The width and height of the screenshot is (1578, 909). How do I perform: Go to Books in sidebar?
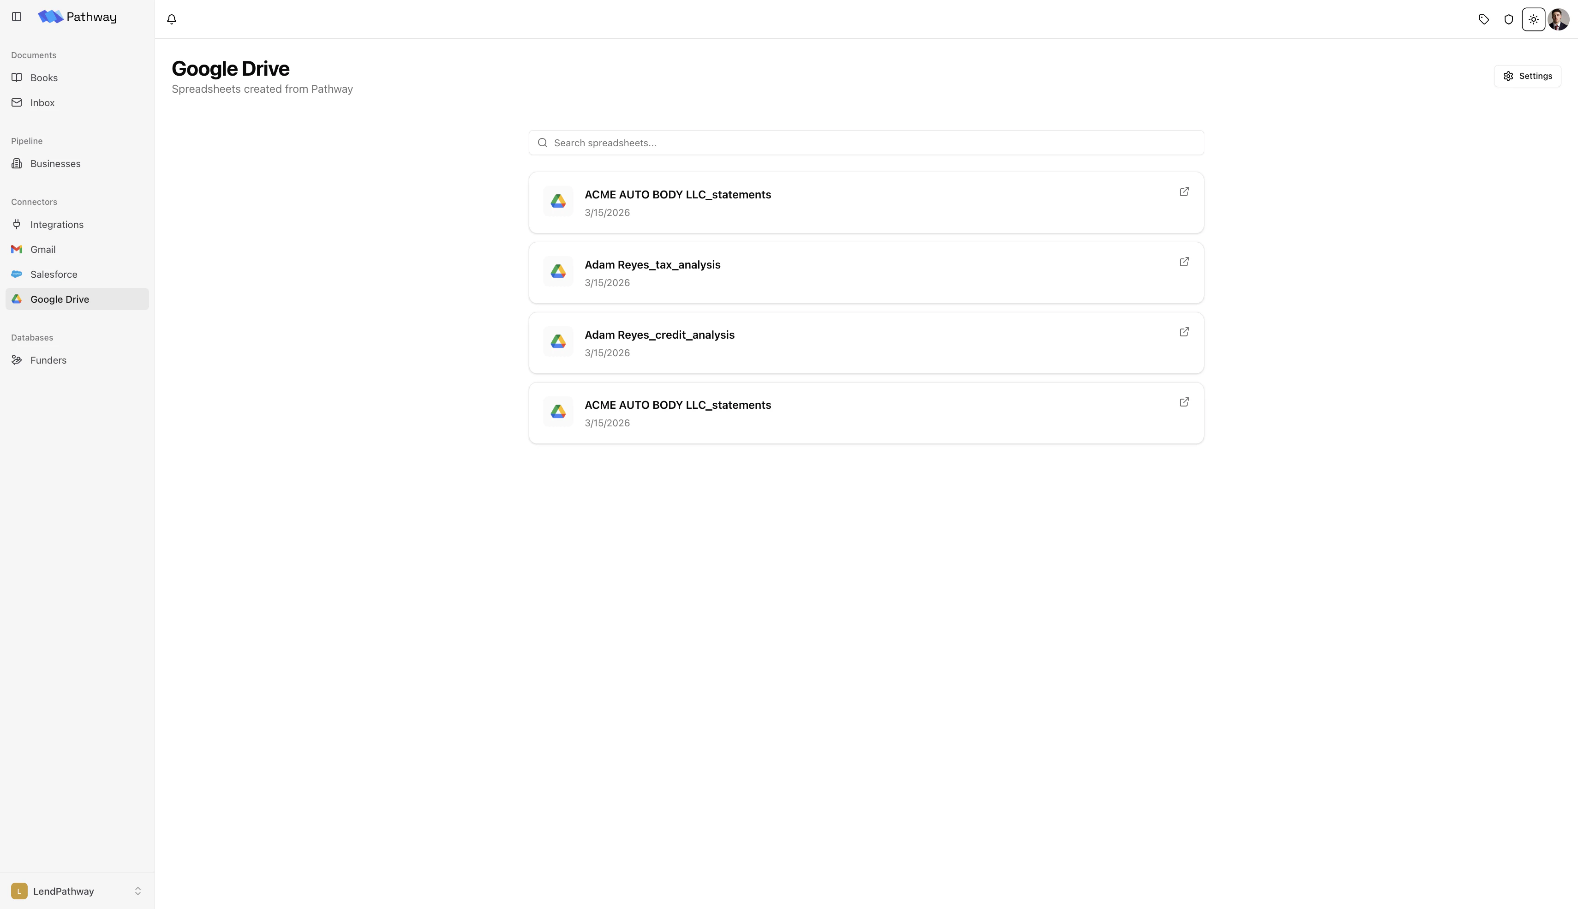(44, 78)
